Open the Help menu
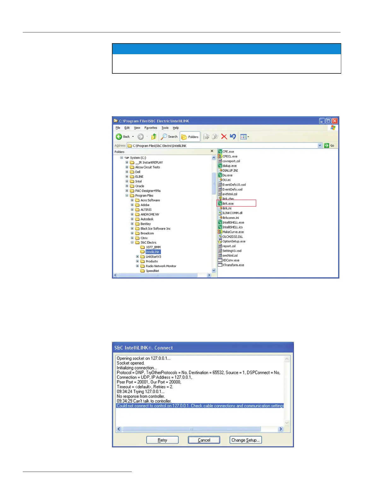 pyautogui.click(x=176, y=128)
